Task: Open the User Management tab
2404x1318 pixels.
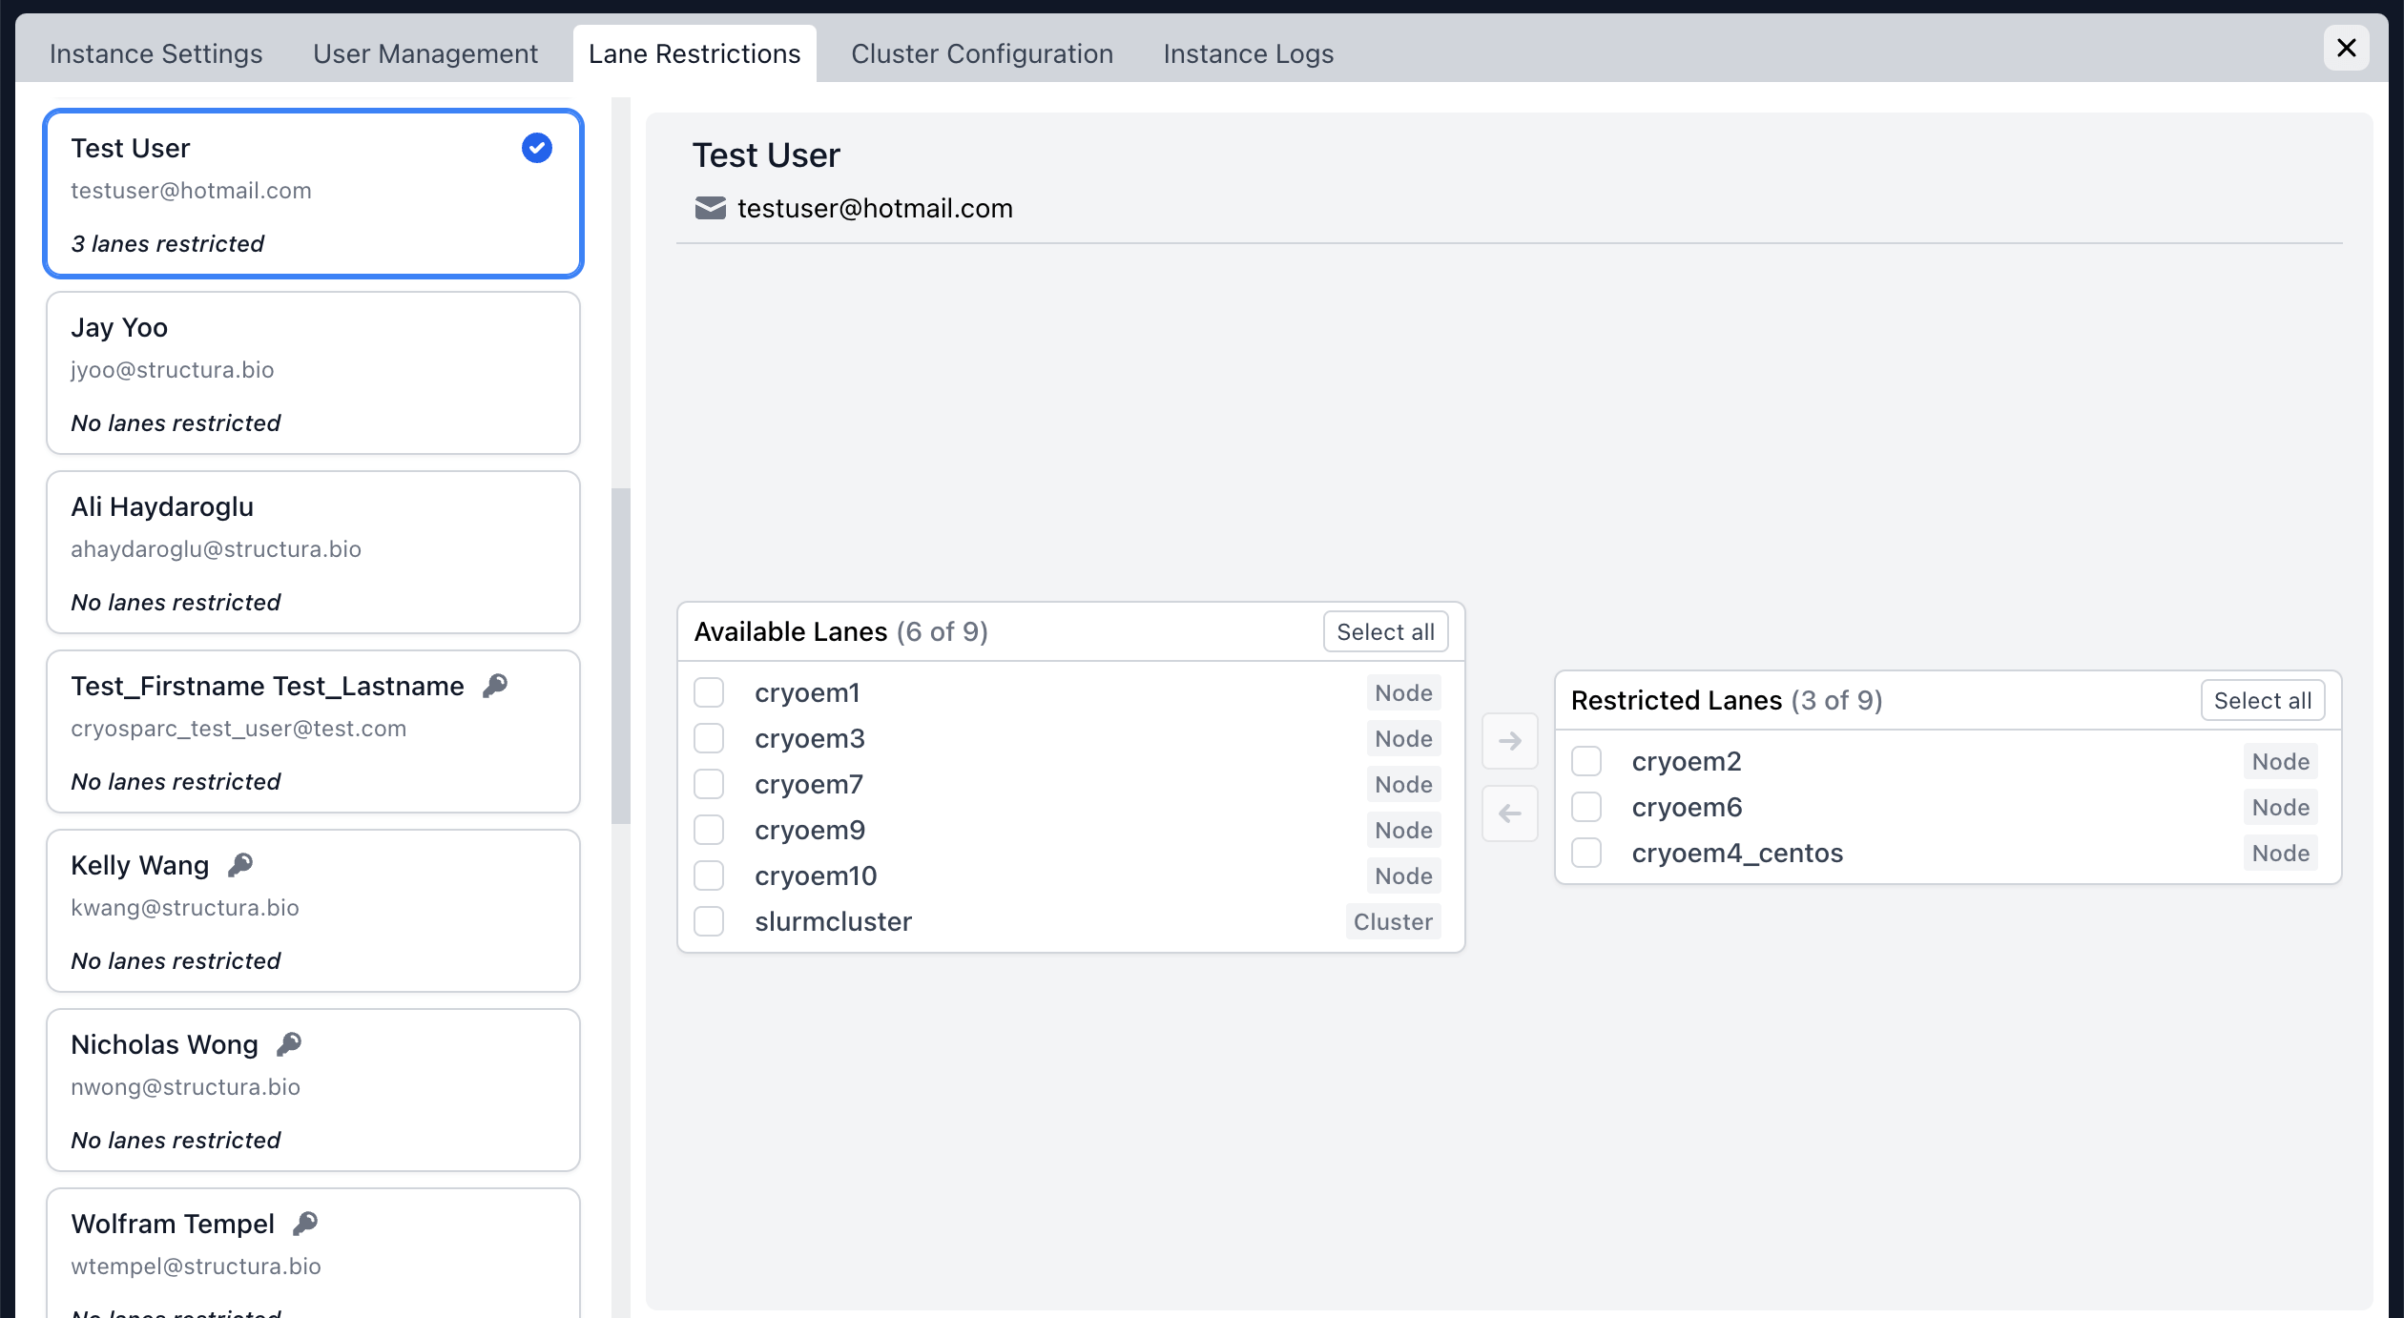Action: click(425, 53)
